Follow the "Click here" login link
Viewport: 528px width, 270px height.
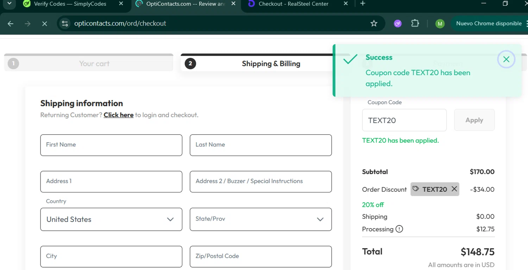coord(118,115)
